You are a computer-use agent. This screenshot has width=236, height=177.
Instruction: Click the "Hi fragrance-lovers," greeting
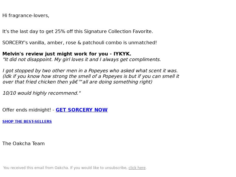26,16
